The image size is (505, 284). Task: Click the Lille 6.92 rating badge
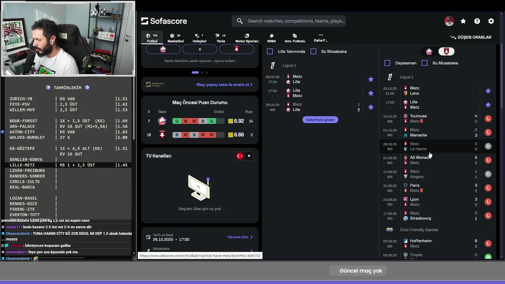click(x=236, y=121)
